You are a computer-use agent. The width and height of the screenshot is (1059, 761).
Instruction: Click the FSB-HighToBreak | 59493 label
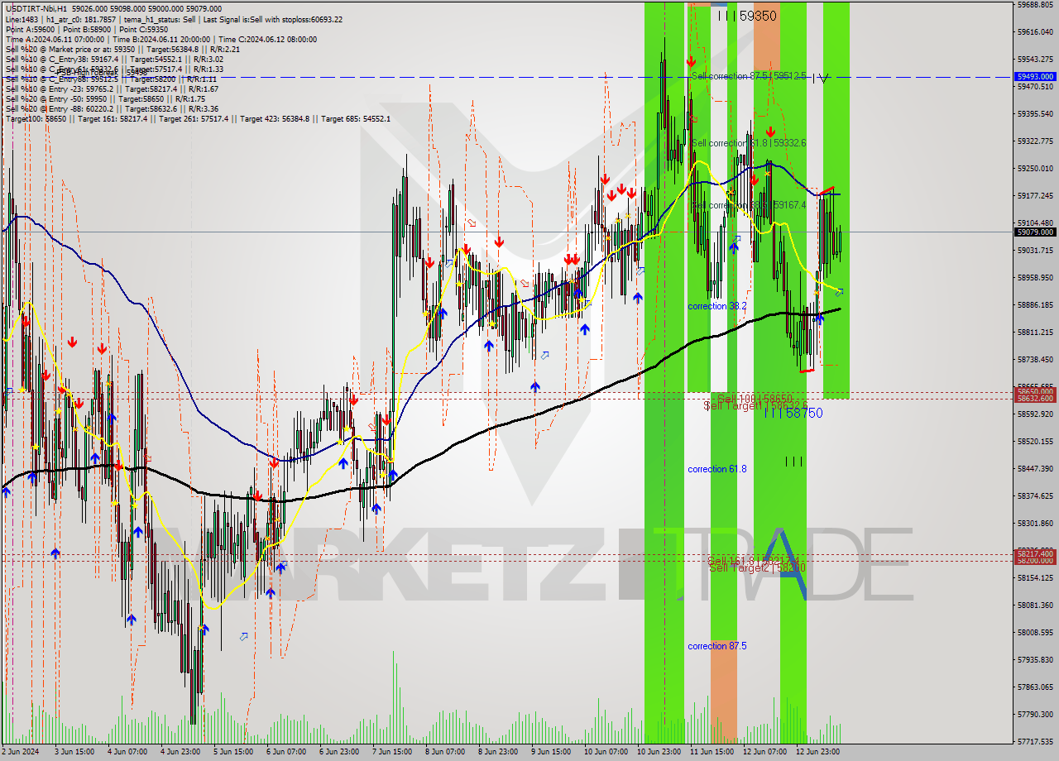click(x=102, y=73)
